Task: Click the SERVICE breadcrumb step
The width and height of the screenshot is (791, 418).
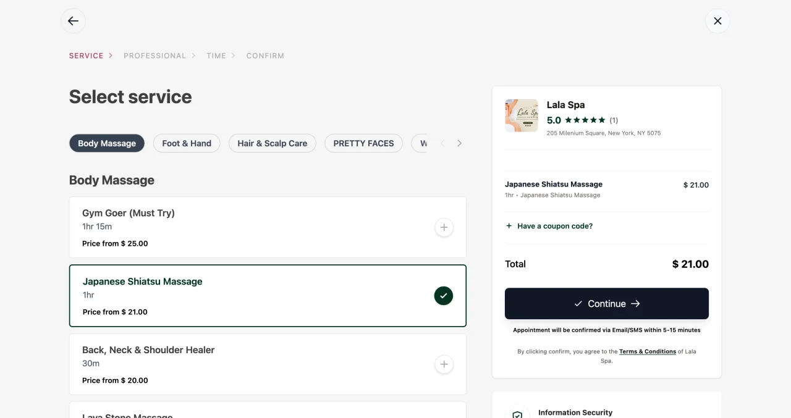Action: coord(87,56)
